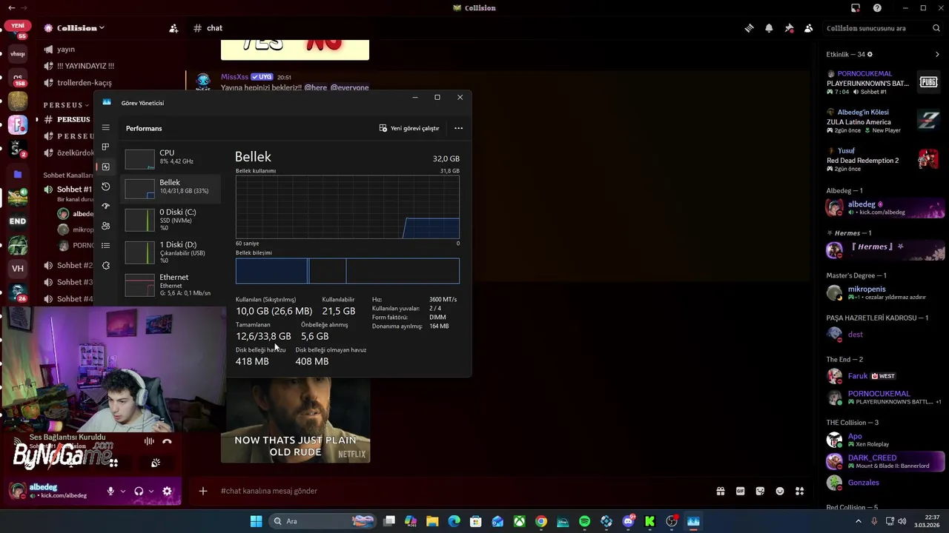Open Startup apps gauge icon in Task Manager
949x533 pixels.
click(x=106, y=206)
